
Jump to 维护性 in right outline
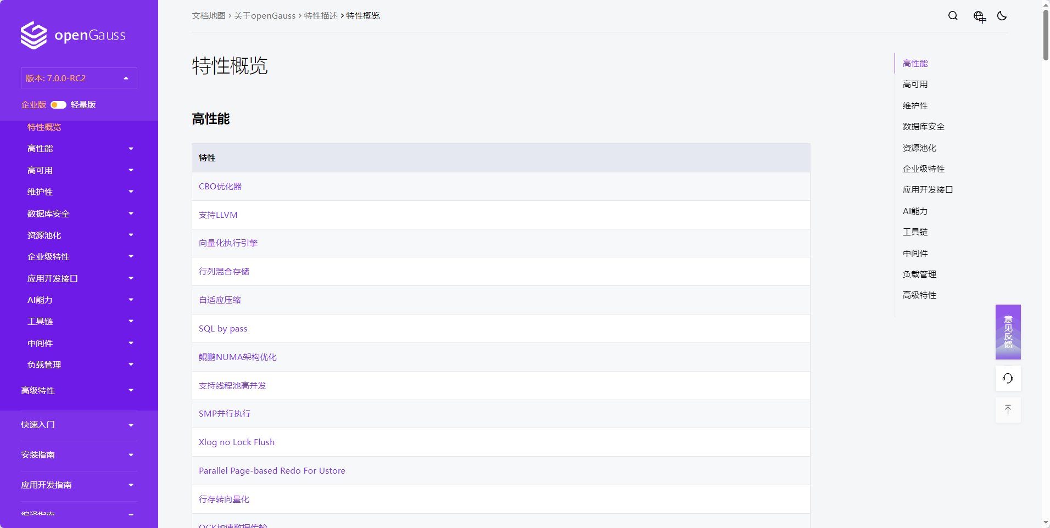[x=915, y=106]
